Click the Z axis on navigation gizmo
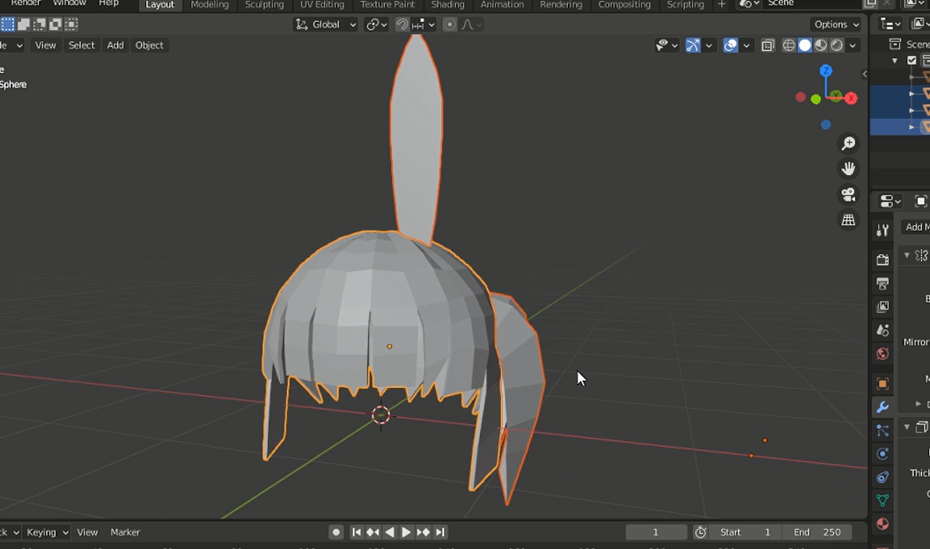 (x=825, y=70)
